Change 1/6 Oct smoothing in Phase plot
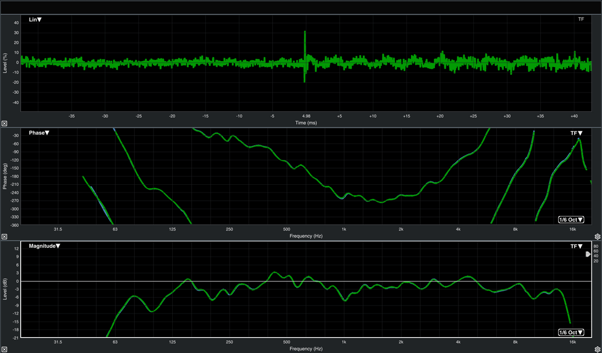 coord(571,220)
